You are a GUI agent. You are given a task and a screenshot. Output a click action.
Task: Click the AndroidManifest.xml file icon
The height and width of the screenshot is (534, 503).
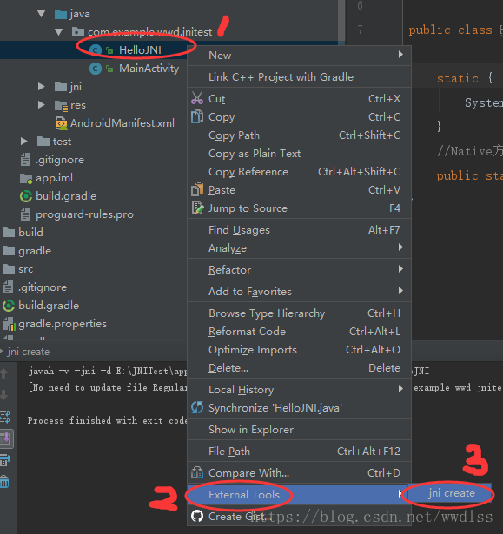pos(61,123)
